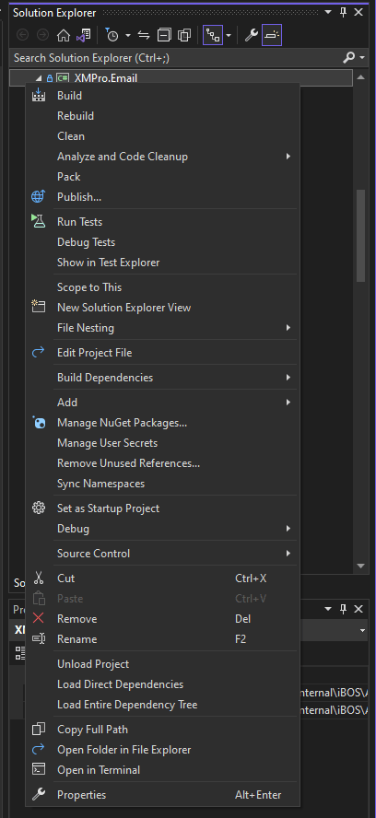Click Solution Explorer auto-hide pin icon
Screen dimensions: 376x818
click(343, 11)
